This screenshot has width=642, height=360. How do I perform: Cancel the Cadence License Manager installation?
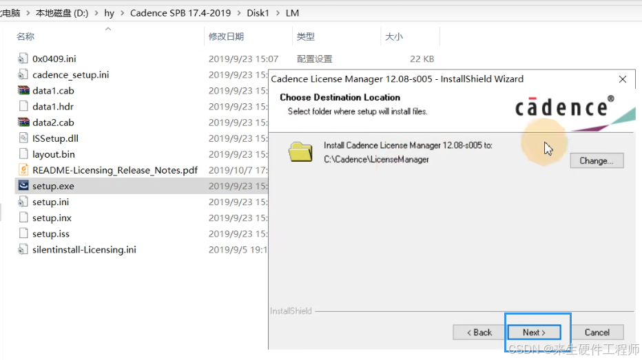(597, 332)
